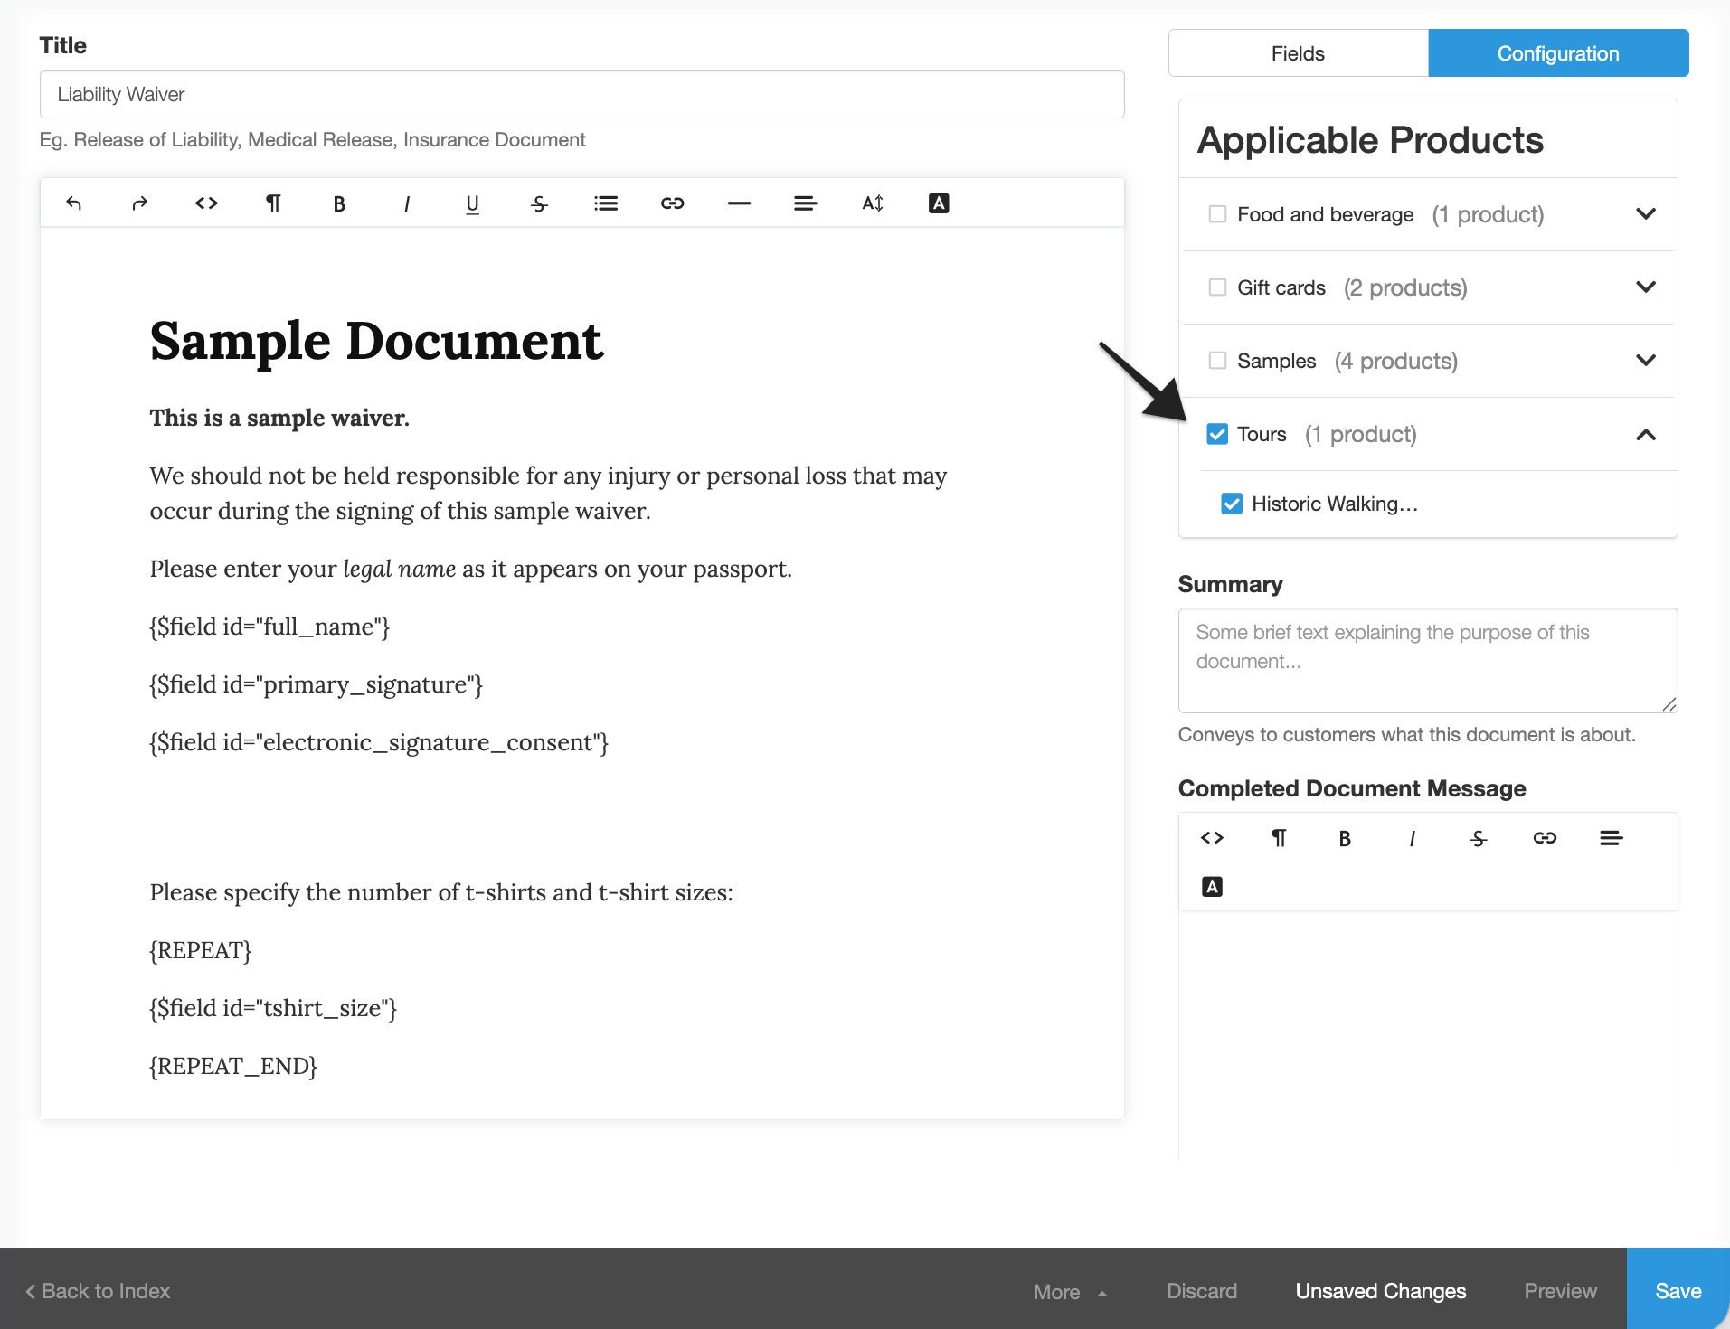Image resolution: width=1730 pixels, height=1329 pixels.
Task: Click inside the Completed Document Message body
Action: tap(1428, 1035)
